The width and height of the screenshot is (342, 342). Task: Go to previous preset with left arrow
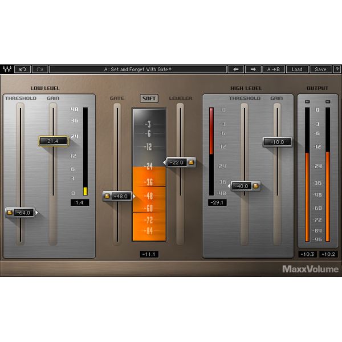[x=235, y=70]
